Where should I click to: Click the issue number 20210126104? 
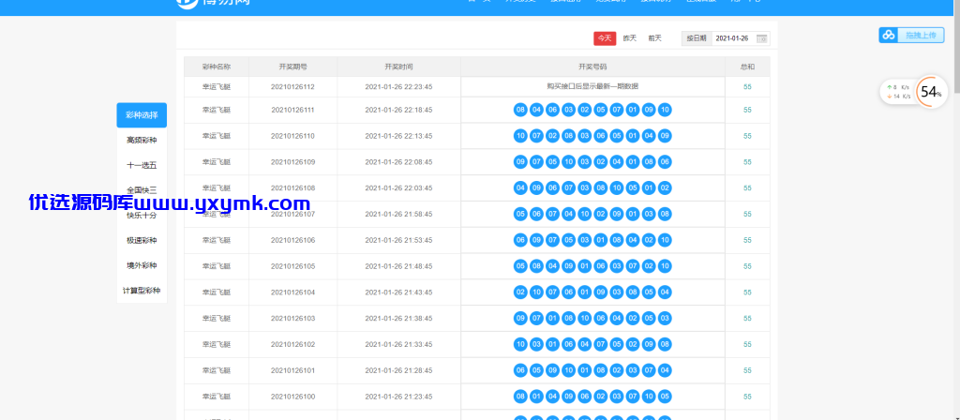click(292, 292)
